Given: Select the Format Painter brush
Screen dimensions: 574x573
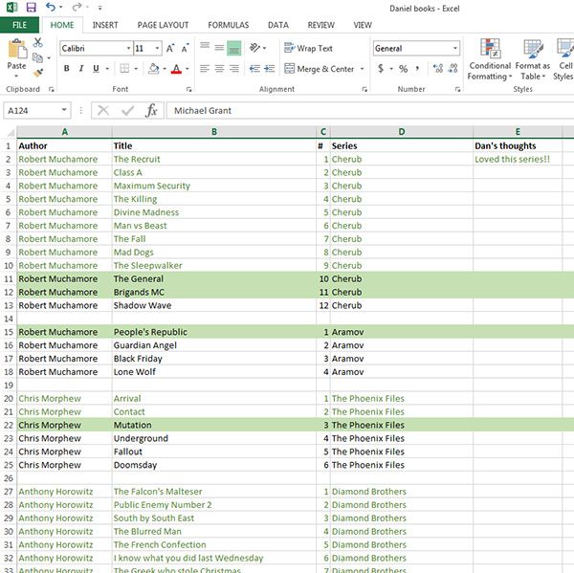Looking at the screenshot, I should [37, 73].
